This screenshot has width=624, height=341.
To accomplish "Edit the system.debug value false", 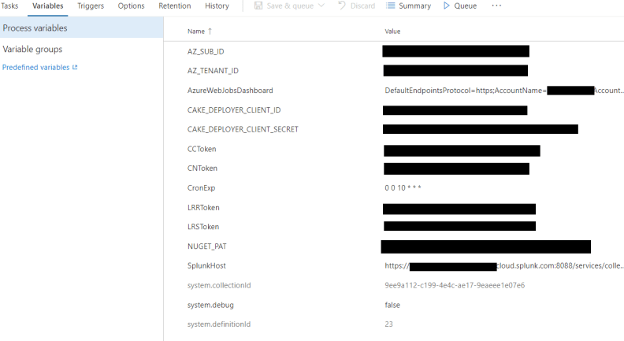I will 392,305.
